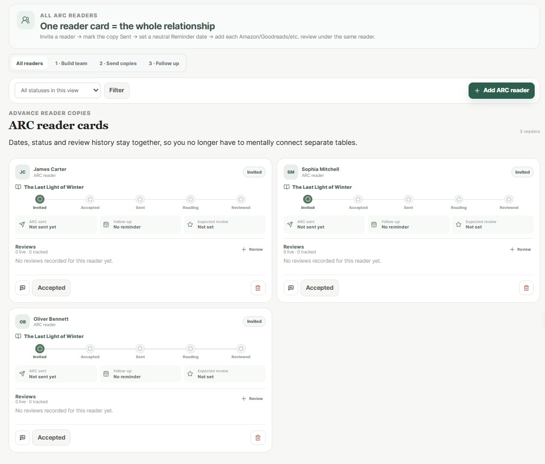Open message icon on Oliver Bennett card

coord(23,437)
